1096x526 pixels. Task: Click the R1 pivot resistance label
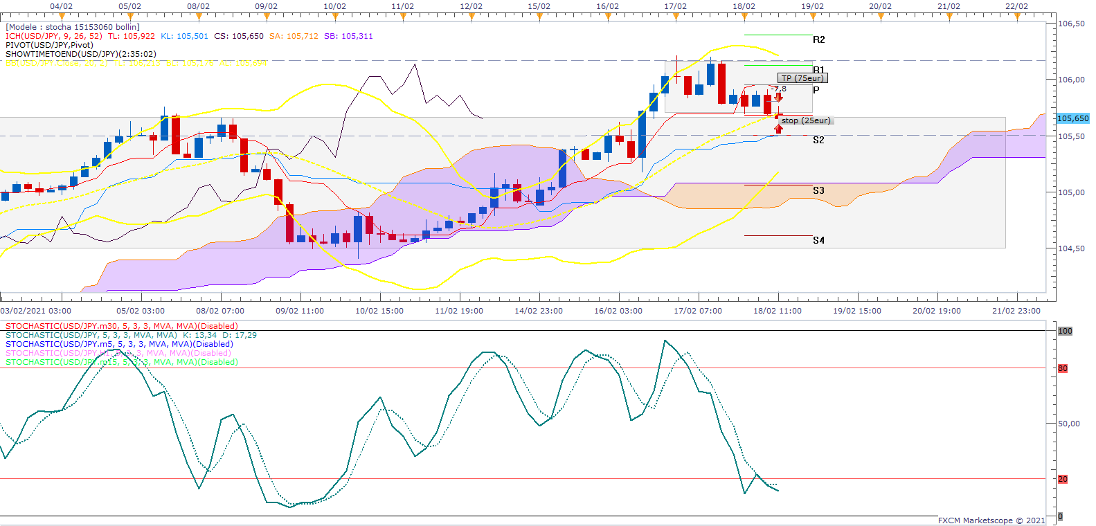click(819, 70)
